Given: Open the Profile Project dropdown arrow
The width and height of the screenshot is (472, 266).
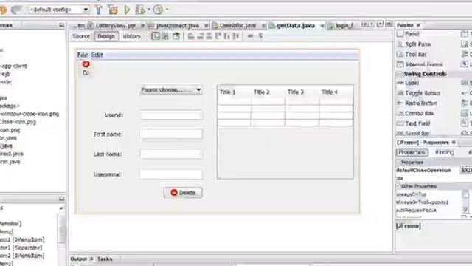Looking at the screenshot, I should [167, 10].
